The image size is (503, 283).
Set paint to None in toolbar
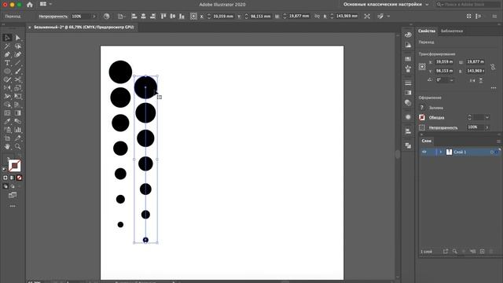(19, 178)
